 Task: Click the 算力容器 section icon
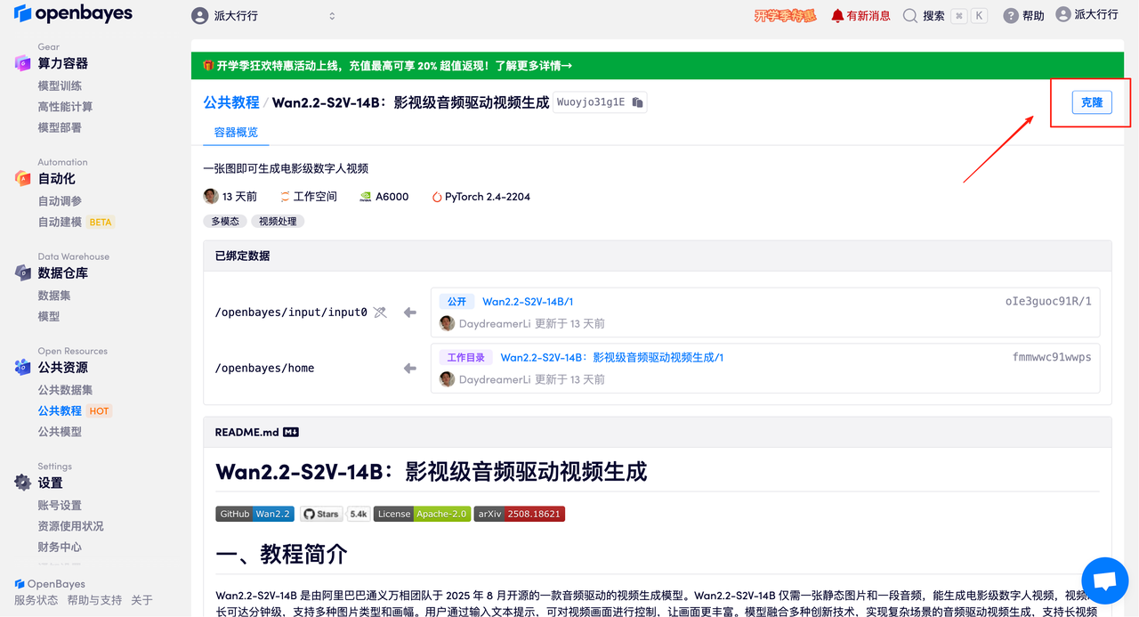[22, 62]
